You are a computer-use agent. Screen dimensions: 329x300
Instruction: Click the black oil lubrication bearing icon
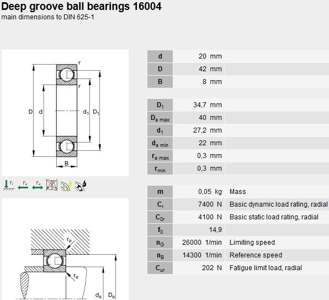coord(81,186)
